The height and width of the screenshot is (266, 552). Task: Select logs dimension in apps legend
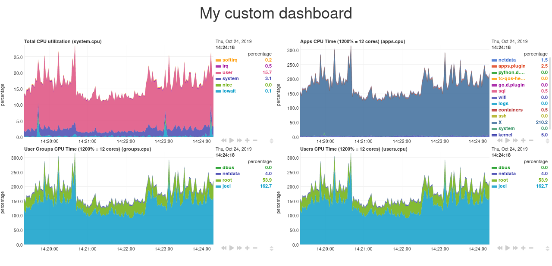click(x=503, y=104)
